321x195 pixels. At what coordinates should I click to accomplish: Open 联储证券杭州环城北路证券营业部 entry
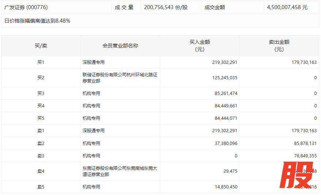coord(120,78)
